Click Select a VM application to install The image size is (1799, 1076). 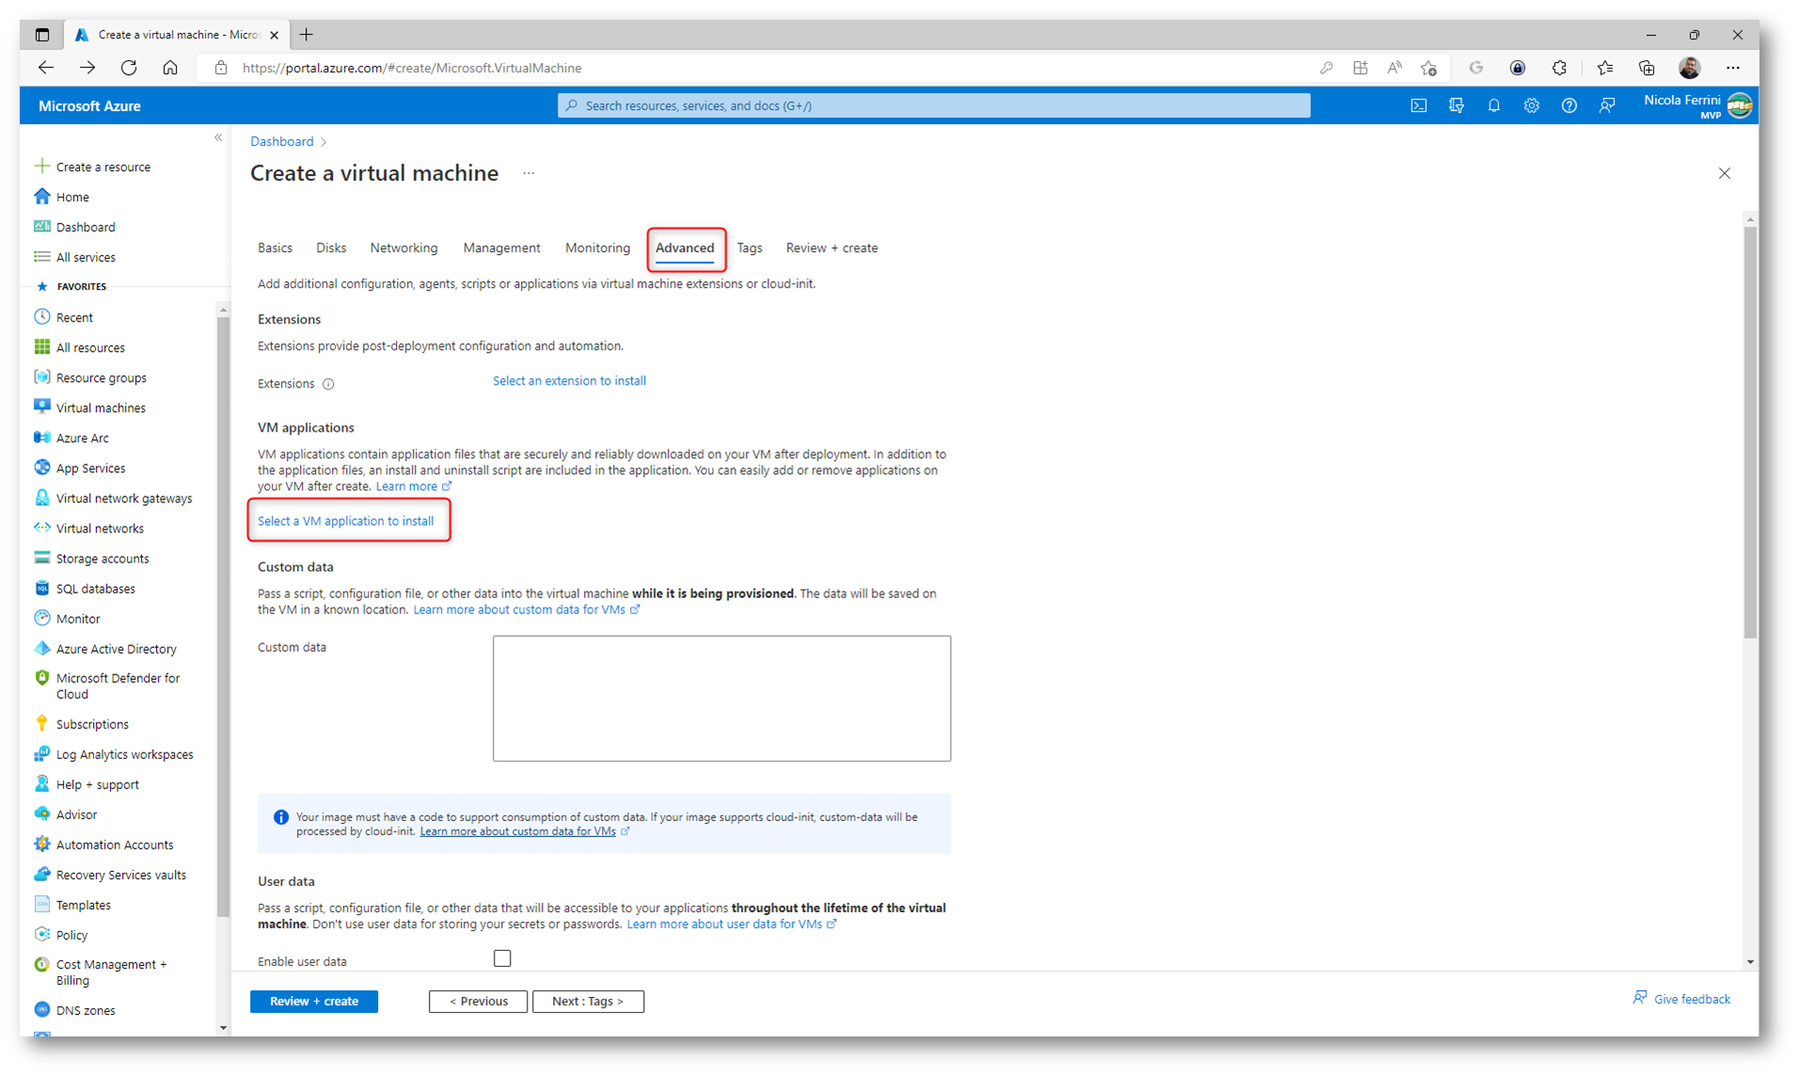(345, 521)
